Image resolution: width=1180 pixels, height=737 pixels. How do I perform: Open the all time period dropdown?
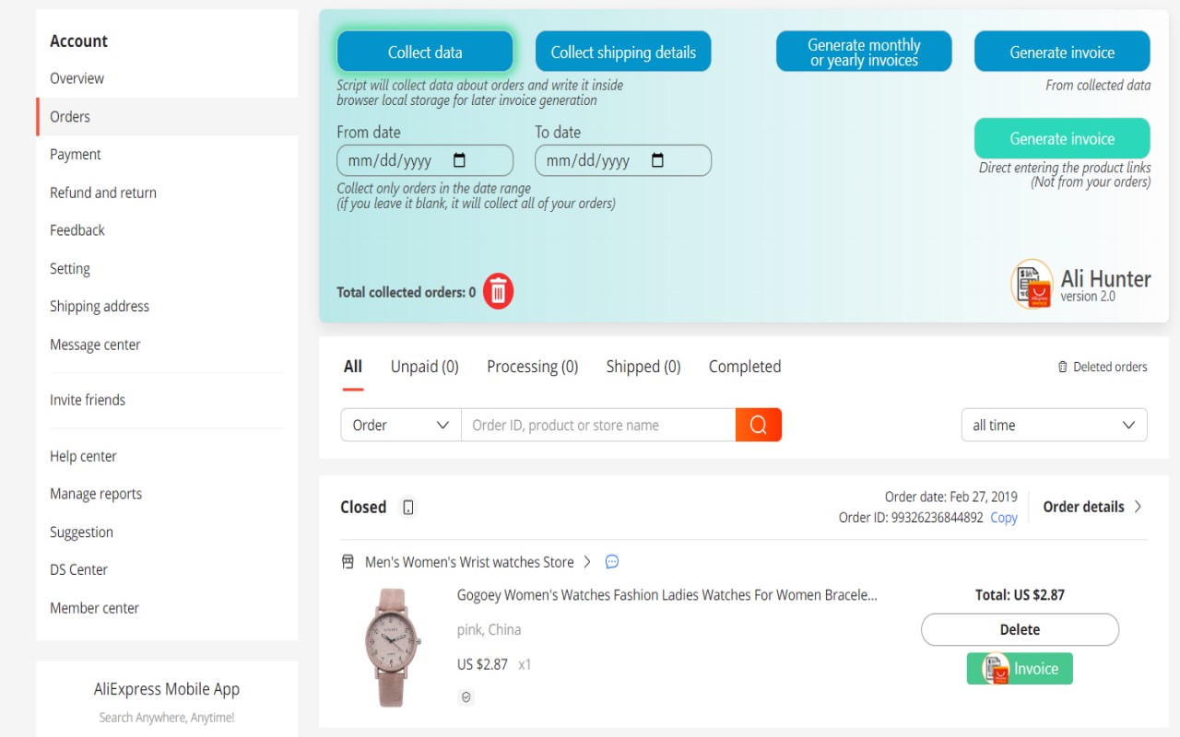click(1054, 425)
